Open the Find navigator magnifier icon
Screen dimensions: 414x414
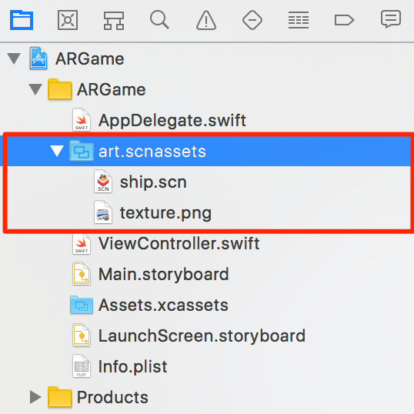pyautogui.click(x=159, y=19)
